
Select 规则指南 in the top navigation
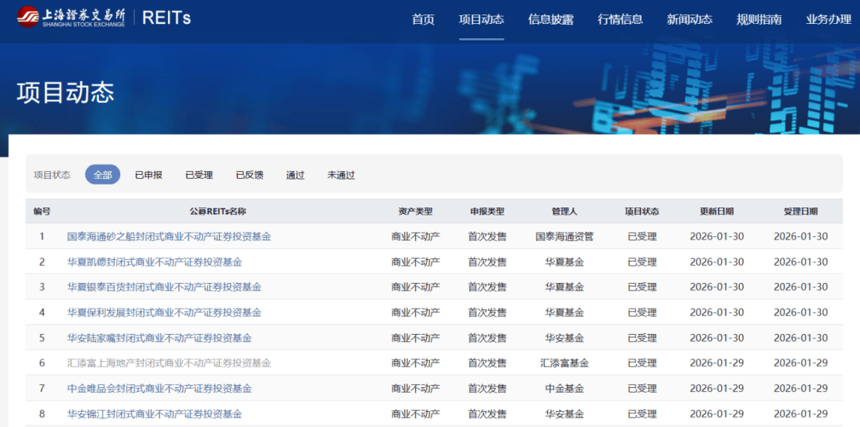click(x=759, y=19)
